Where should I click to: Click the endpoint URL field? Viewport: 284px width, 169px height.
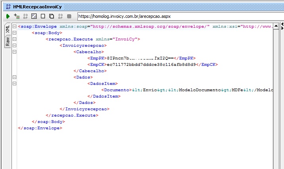click(171, 16)
